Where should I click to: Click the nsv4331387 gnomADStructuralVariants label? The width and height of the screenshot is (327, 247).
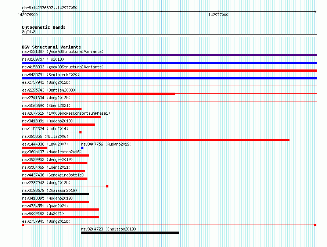point(63,51)
